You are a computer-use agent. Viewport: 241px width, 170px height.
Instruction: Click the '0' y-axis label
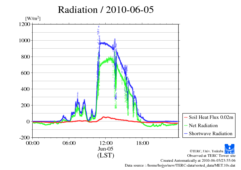point(28,121)
